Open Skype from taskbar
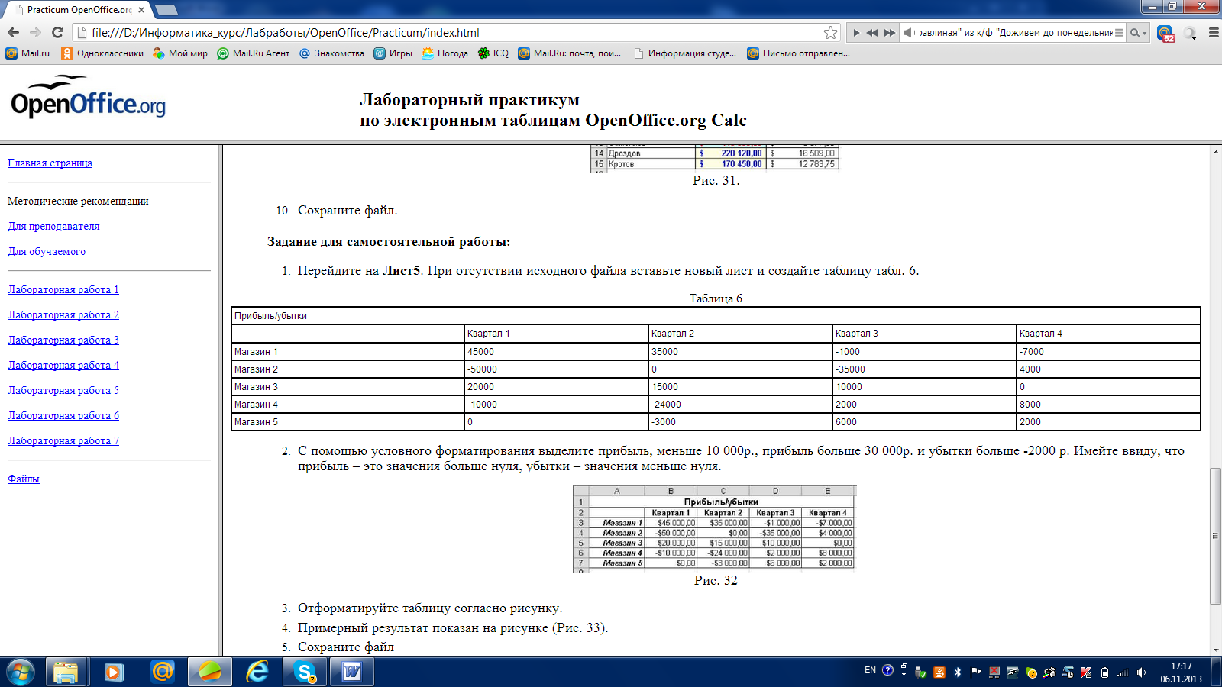This screenshot has height=687, width=1222. pos(305,672)
